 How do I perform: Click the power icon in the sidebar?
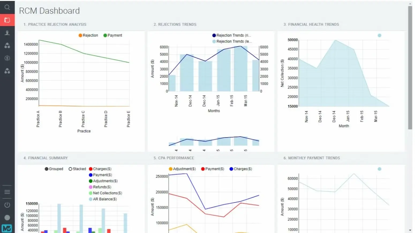point(7,205)
